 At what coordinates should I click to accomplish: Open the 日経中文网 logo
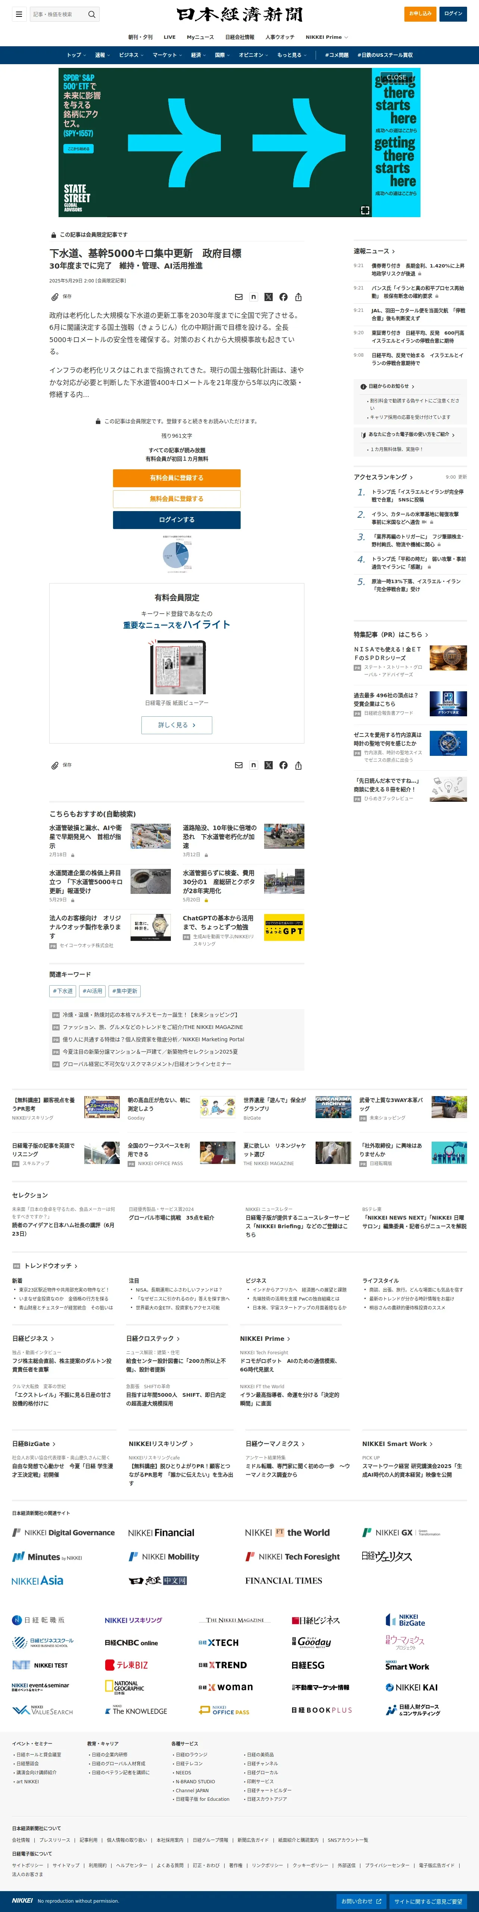pyautogui.click(x=157, y=1581)
